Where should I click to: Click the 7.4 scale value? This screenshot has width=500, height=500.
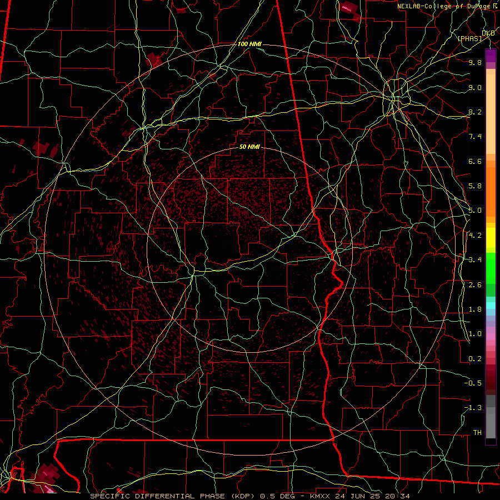tap(475, 137)
